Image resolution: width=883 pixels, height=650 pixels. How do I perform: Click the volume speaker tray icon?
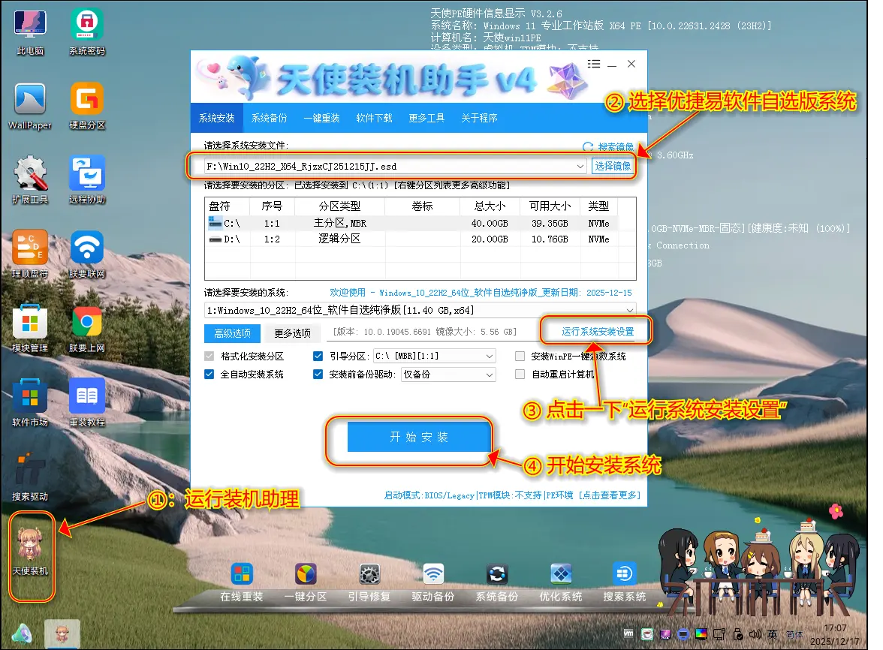[755, 634]
